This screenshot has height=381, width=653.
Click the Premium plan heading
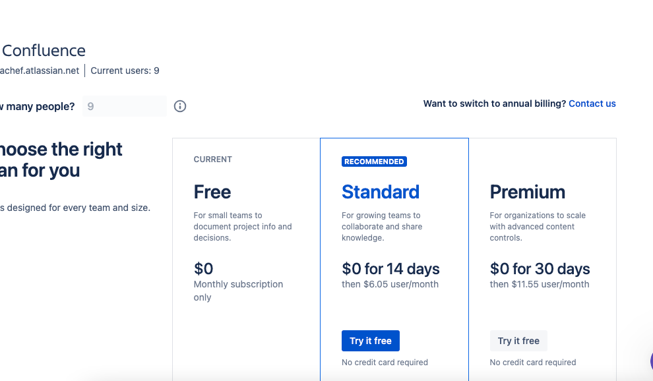click(x=527, y=192)
